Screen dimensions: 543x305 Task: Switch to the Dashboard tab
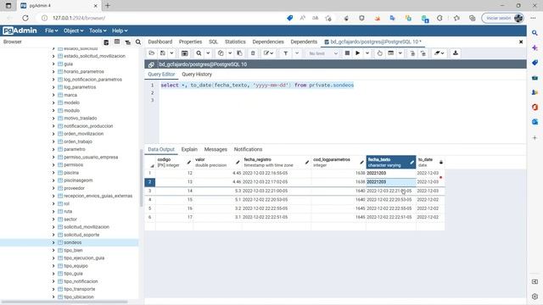point(160,42)
